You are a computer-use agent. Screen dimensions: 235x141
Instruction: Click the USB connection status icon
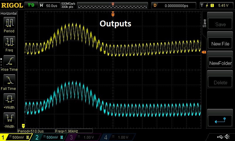(221, 137)
